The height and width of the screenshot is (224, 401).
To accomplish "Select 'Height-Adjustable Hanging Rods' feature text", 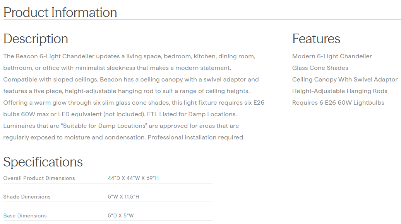I will coord(339,91).
